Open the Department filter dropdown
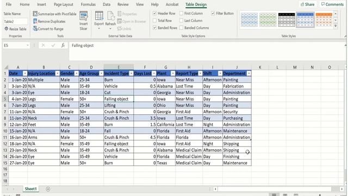 [x=249, y=73]
